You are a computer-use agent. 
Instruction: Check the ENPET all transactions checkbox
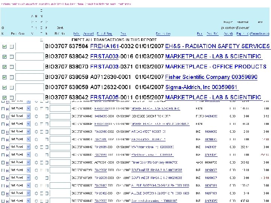point(41,40)
